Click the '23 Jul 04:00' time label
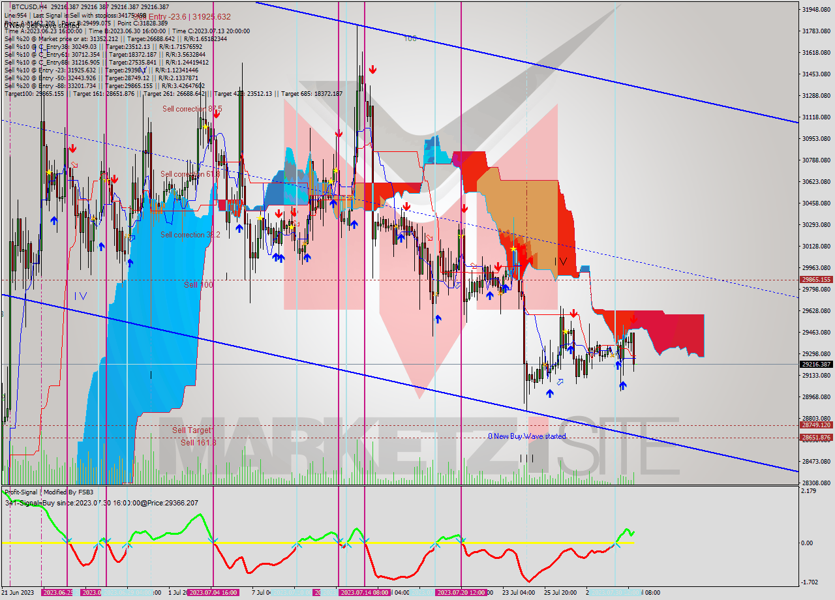 [519, 592]
